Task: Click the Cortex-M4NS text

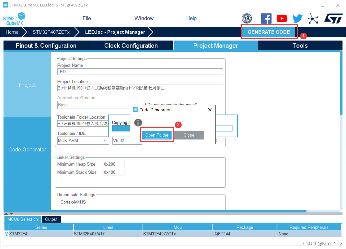Action: point(73,202)
